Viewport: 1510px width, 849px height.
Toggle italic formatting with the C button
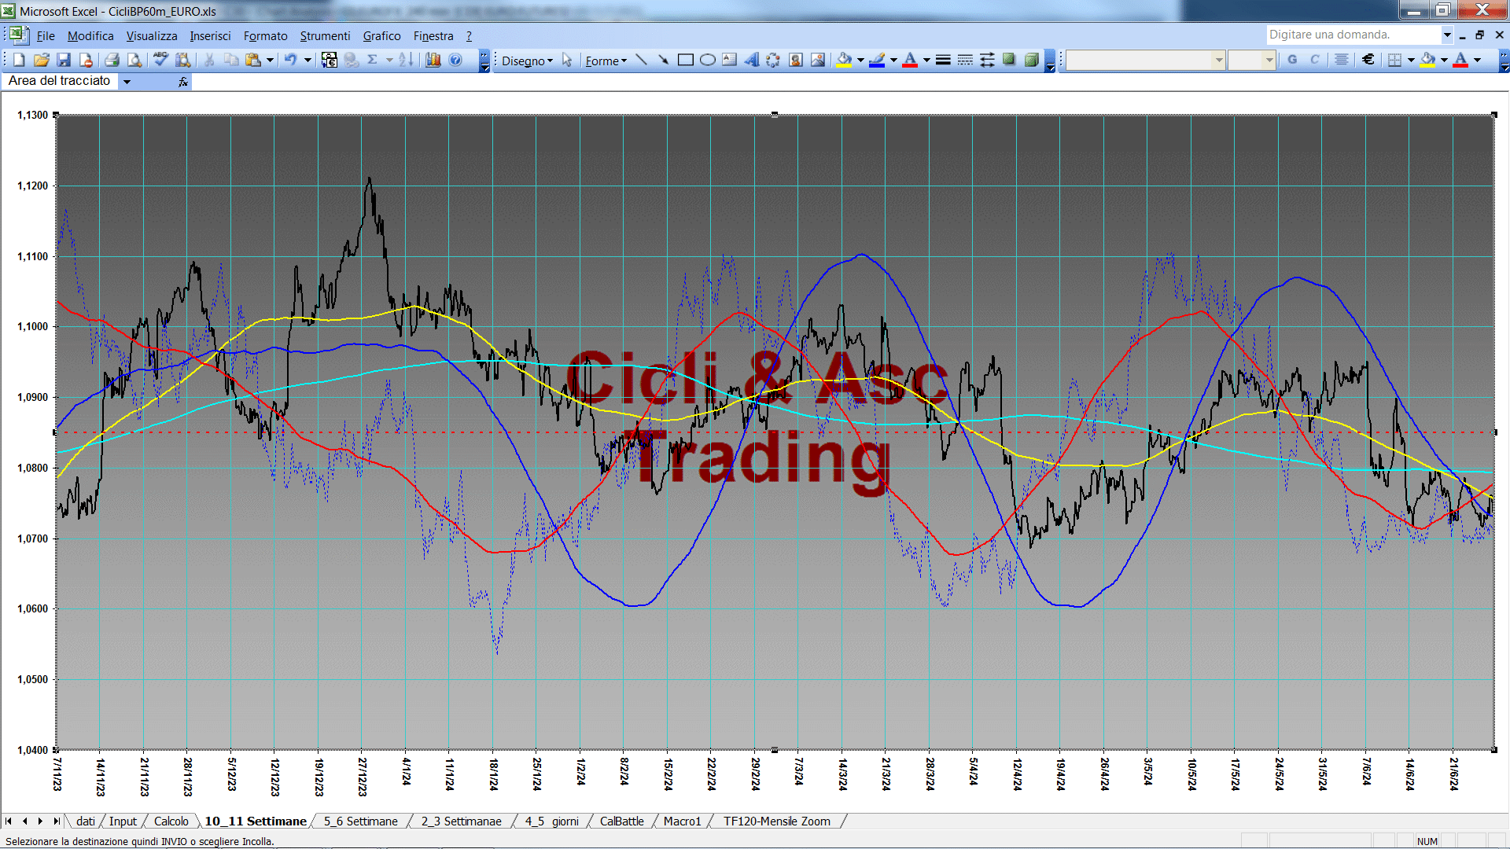click(x=1314, y=60)
